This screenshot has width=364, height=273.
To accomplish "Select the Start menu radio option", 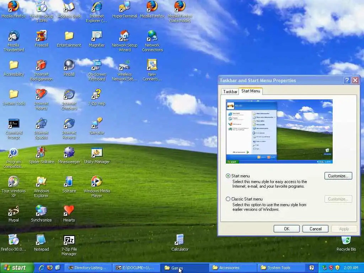I will coord(228,176).
